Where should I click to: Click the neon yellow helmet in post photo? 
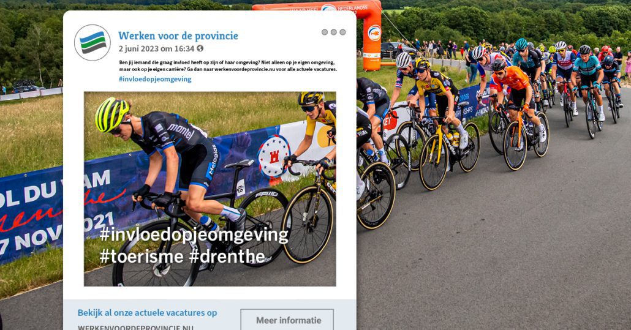click(112, 114)
